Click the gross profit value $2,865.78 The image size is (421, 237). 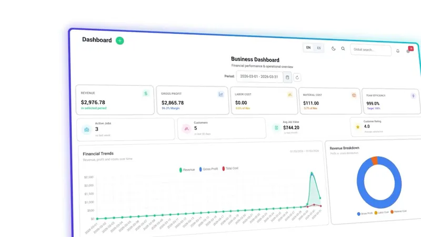[x=173, y=103]
